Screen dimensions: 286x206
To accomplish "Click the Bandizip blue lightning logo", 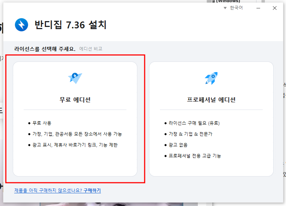I will [x=21, y=25].
